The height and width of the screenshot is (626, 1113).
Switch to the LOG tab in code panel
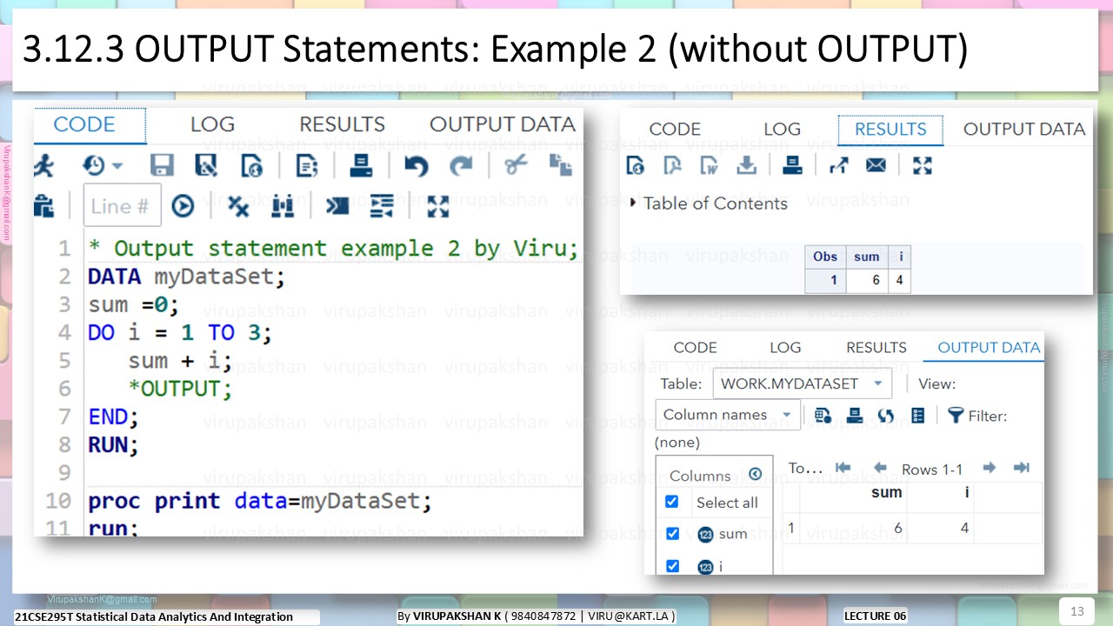(x=212, y=124)
